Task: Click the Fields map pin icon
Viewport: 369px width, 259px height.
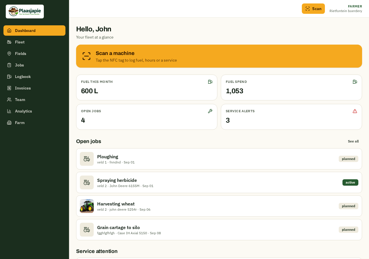Action: click(9, 54)
